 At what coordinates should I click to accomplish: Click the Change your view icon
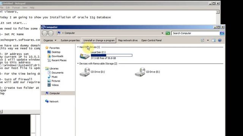click(x=202, y=40)
